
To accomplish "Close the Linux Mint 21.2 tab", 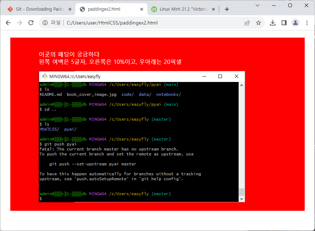I will (213, 9).
